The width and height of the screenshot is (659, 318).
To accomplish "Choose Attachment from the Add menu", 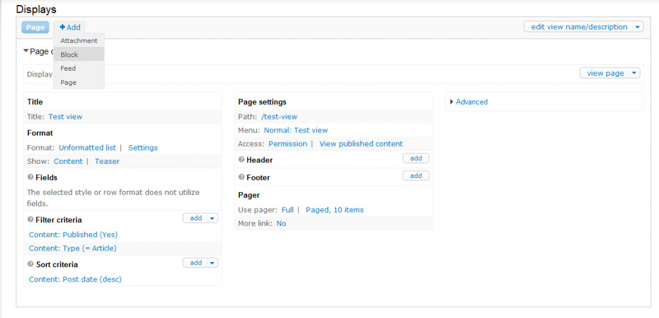I will pyautogui.click(x=79, y=40).
